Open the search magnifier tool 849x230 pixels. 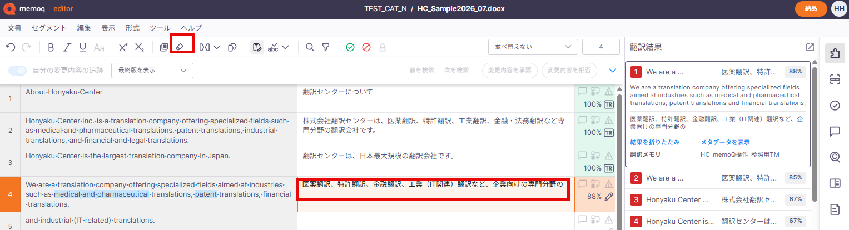tap(310, 47)
